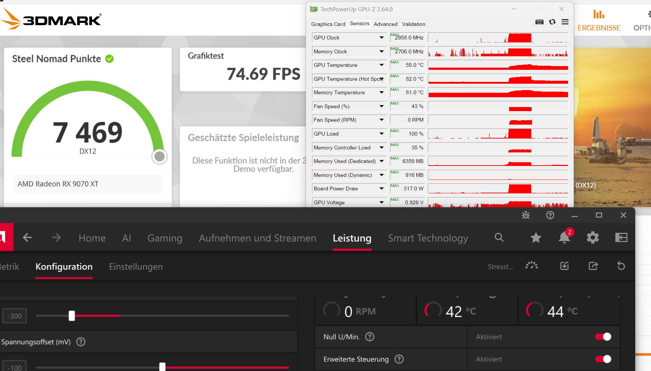Open the Smart Technology tab

pos(428,238)
